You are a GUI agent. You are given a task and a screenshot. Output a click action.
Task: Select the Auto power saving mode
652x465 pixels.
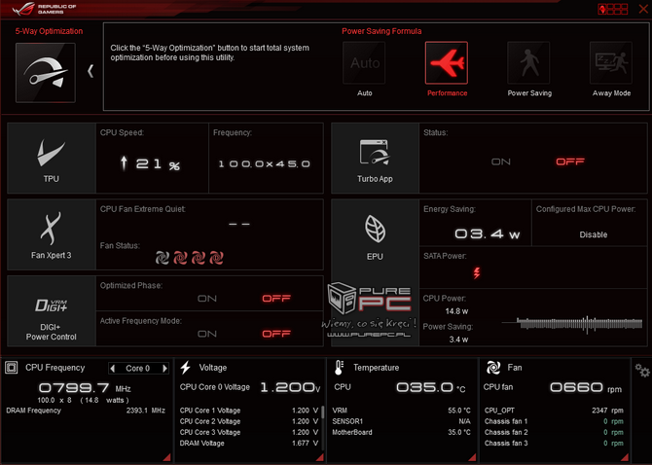tap(364, 63)
